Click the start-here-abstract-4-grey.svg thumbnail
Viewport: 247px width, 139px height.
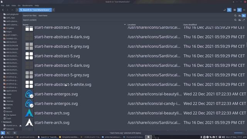(29, 46)
